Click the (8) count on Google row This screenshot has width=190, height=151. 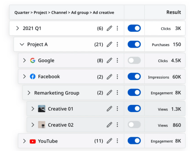(x=100, y=61)
